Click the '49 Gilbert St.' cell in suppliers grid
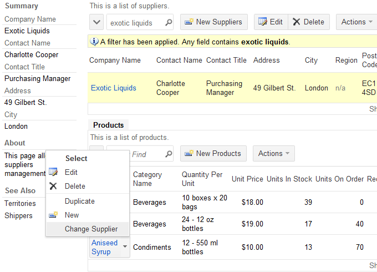Image resolution: width=377 pixels, height=272 pixels. pos(274,88)
